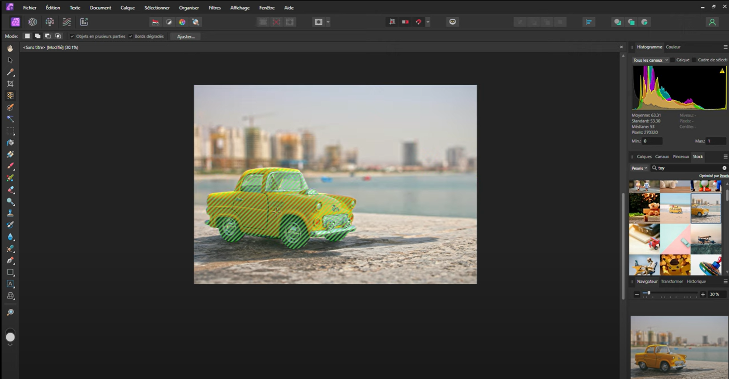Image resolution: width=729 pixels, height=379 pixels.
Task: Open the Filtres menu
Action: [214, 8]
